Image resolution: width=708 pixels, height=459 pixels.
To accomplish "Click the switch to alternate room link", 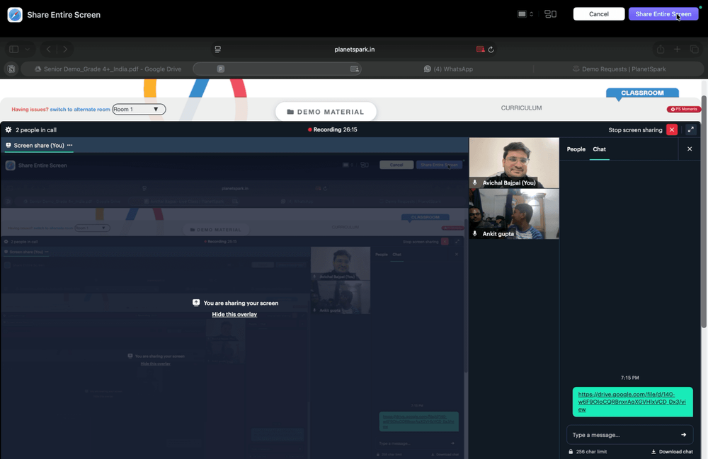I will 80,109.
